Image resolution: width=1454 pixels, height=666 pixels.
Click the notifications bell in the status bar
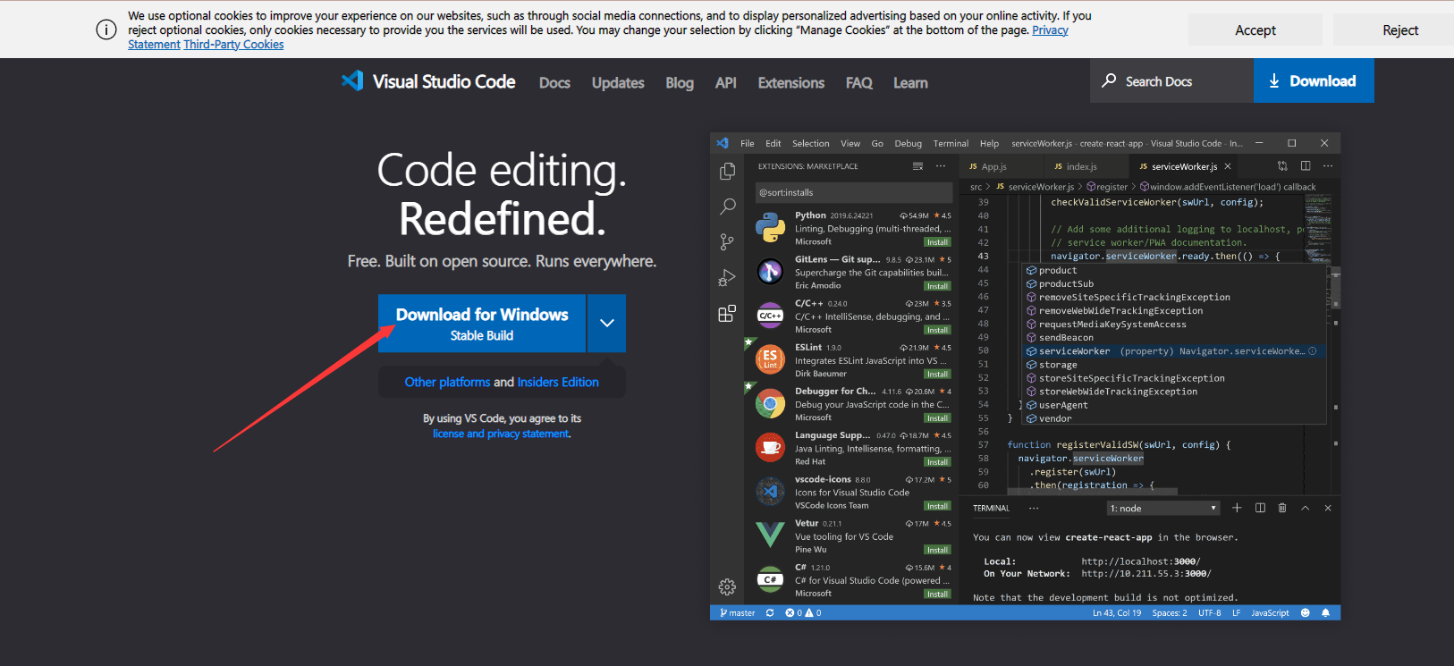coord(1325,613)
